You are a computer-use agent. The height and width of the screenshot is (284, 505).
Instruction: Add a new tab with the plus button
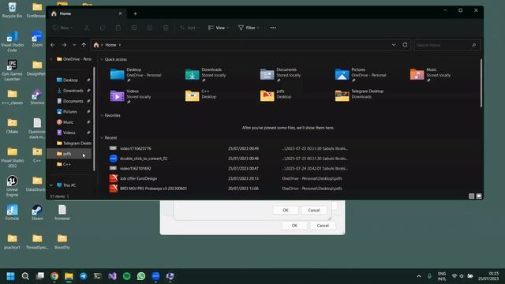point(135,13)
